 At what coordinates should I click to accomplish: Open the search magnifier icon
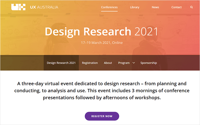[x=191, y=7]
